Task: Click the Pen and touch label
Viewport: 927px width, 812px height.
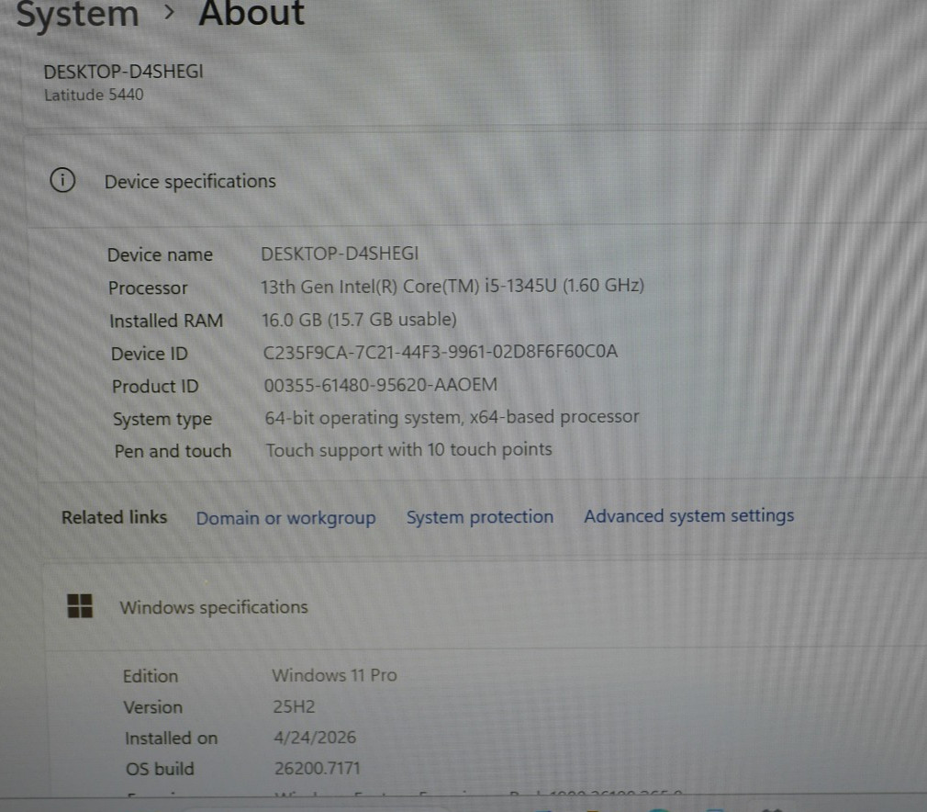Action: 173,451
